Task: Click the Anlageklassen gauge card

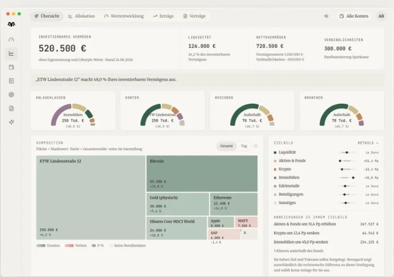Action: [73, 111]
